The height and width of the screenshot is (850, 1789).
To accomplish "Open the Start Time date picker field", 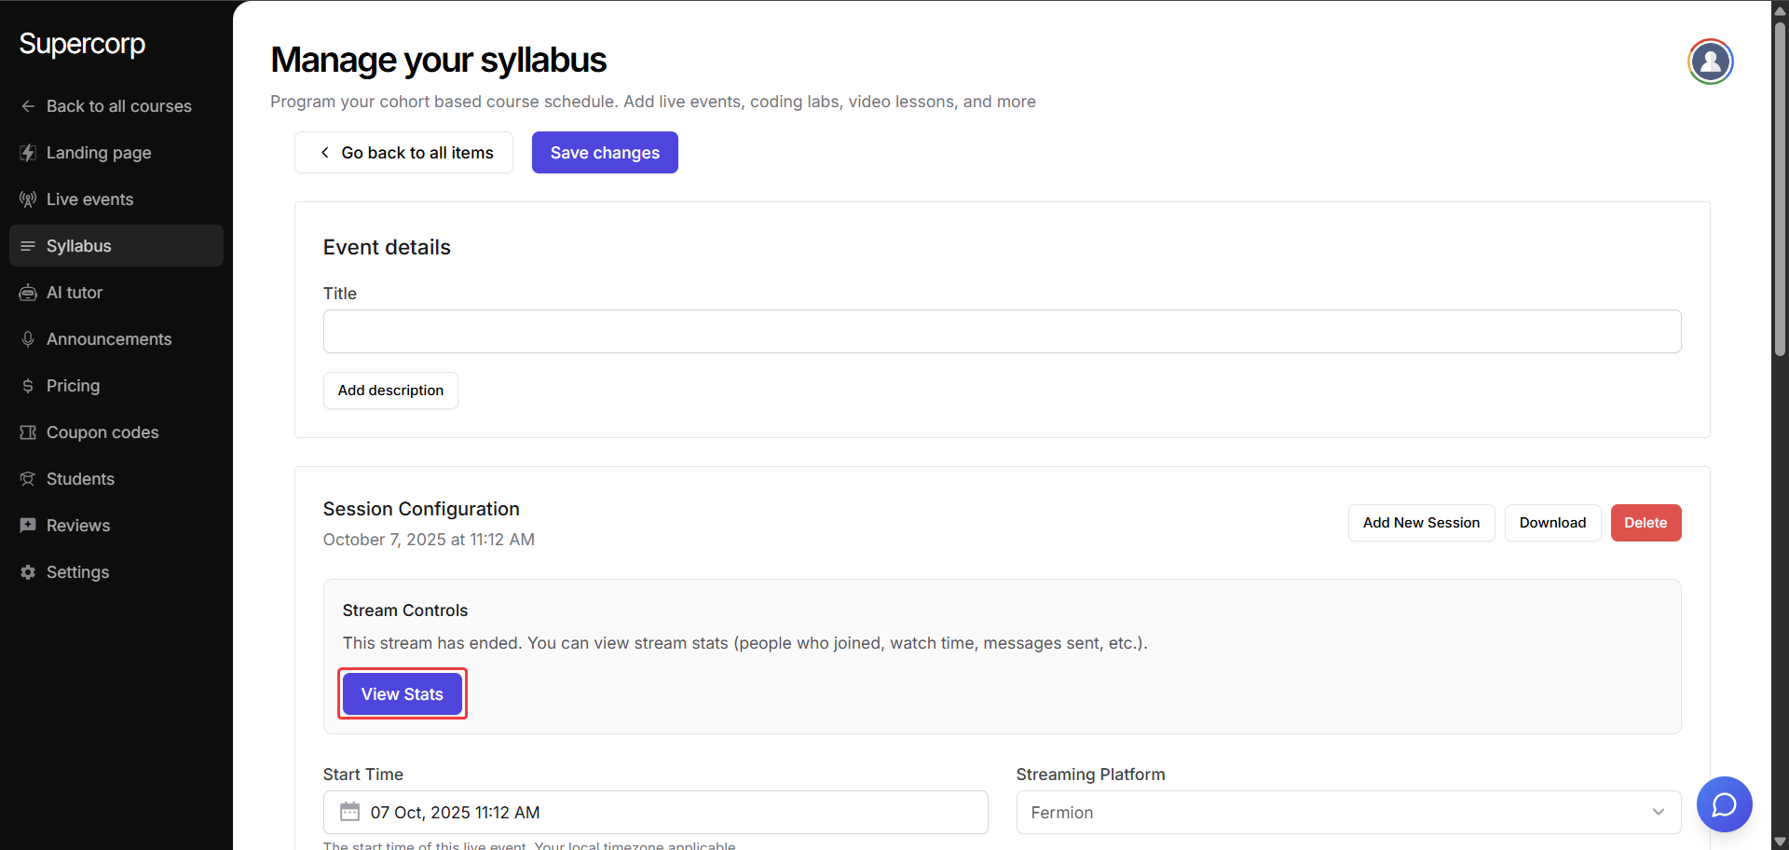I will pyautogui.click(x=654, y=812).
